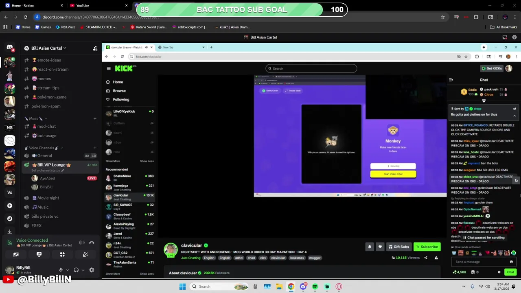Report stream warning triangle icon

(x=436, y=258)
